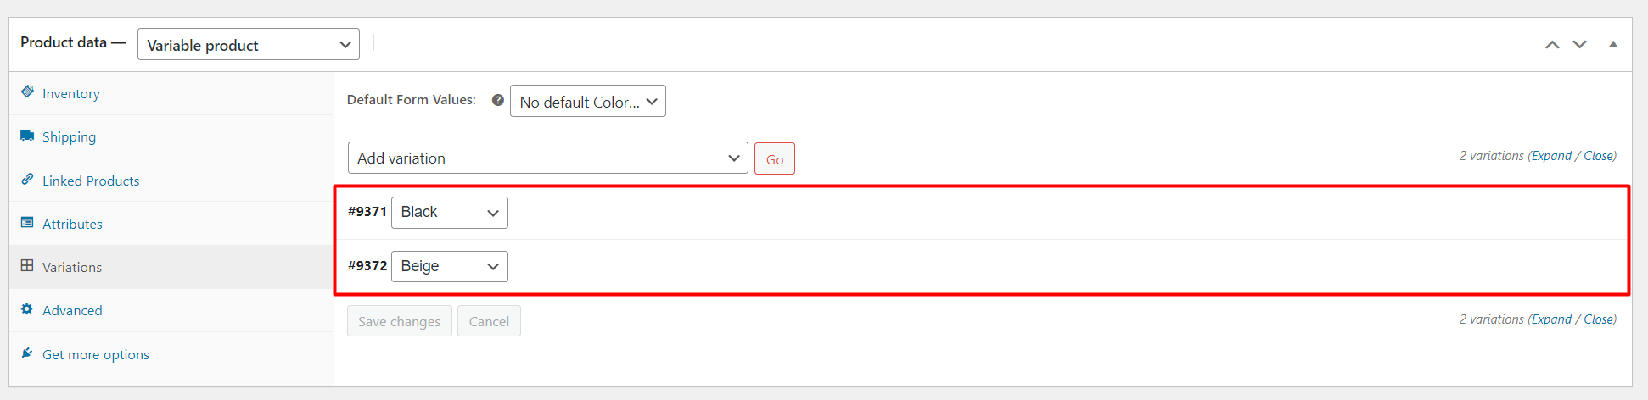Click the help icon beside Default Form Values
1648x400 pixels.
coord(498,100)
